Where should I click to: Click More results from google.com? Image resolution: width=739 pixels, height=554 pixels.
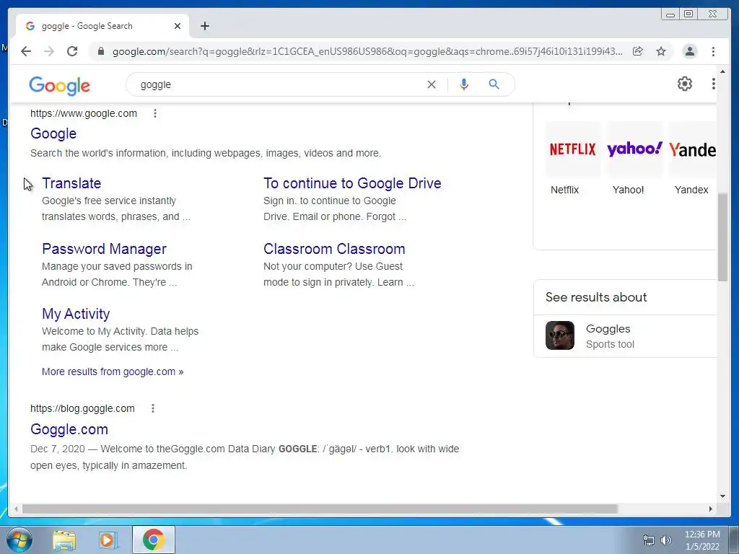click(113, 371)
